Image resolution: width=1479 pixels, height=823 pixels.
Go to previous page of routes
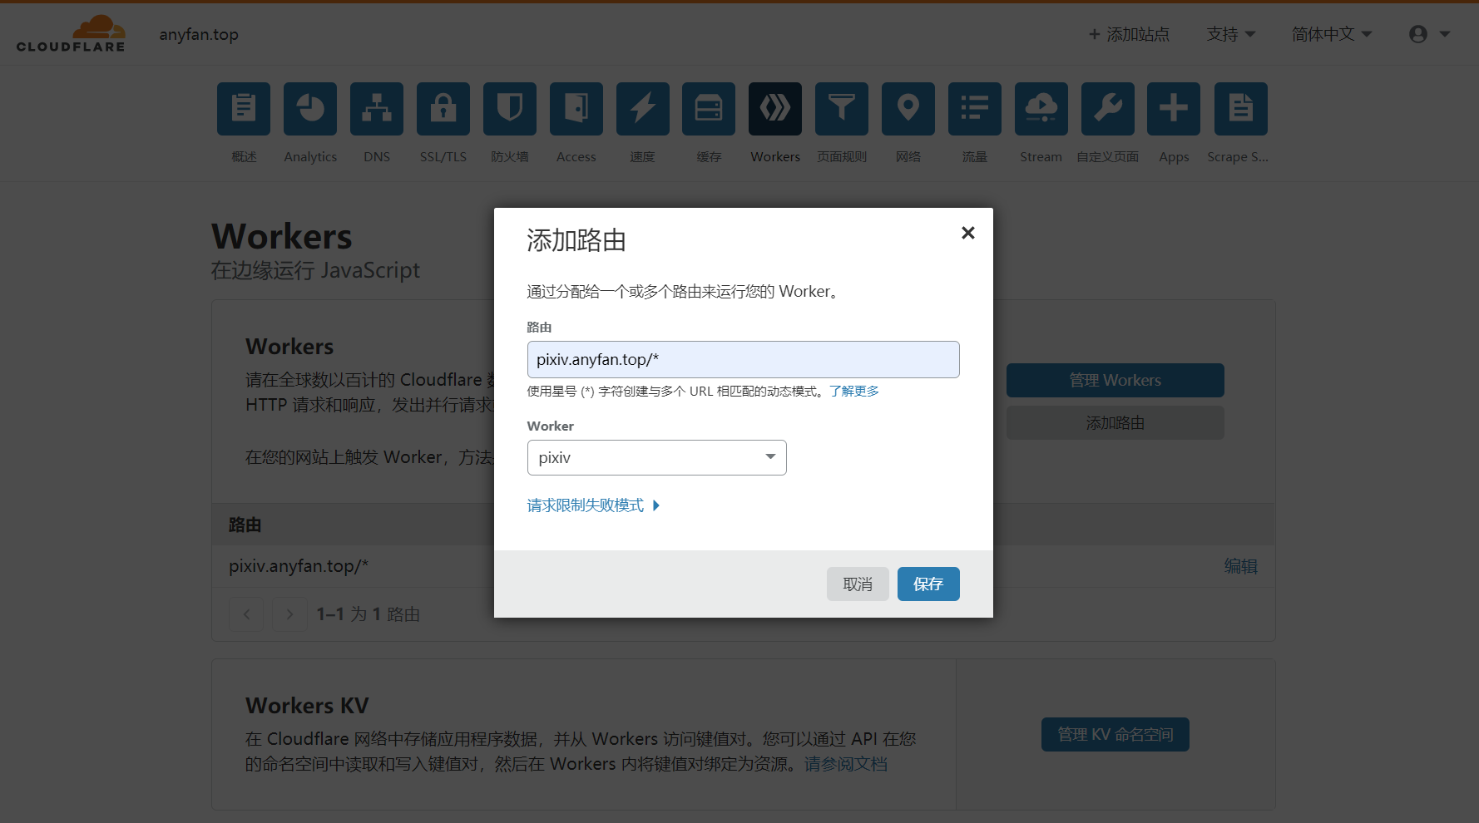click(246, 614)
